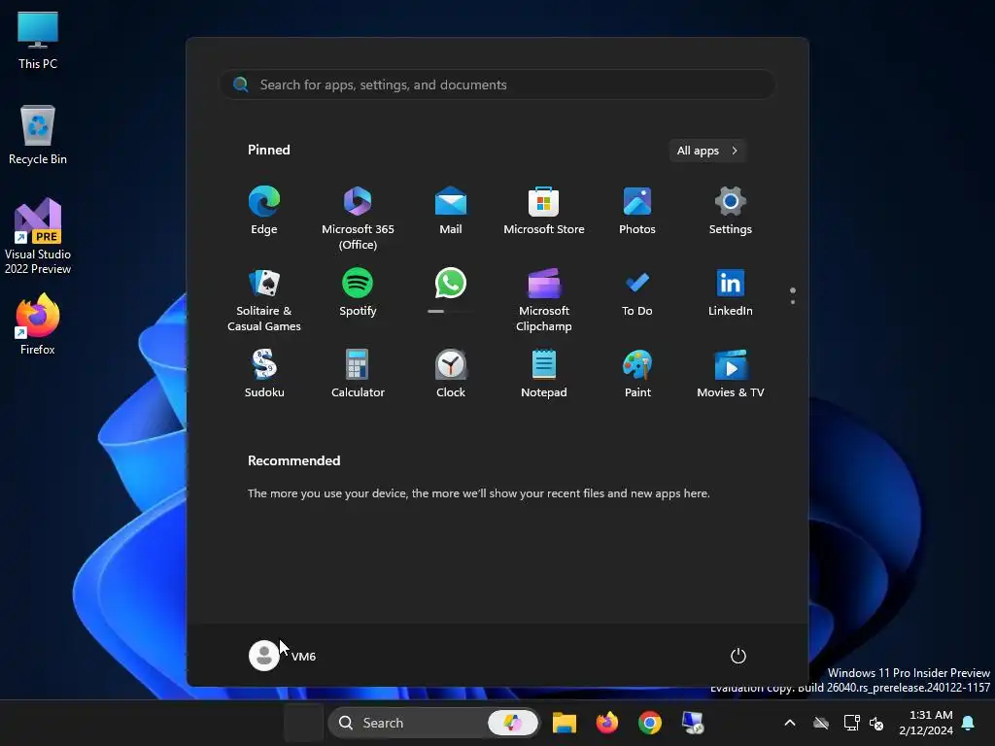Open Solitaire & Casual Games
This screenshot has width=995, height=746.
click(x=264, y=300)
